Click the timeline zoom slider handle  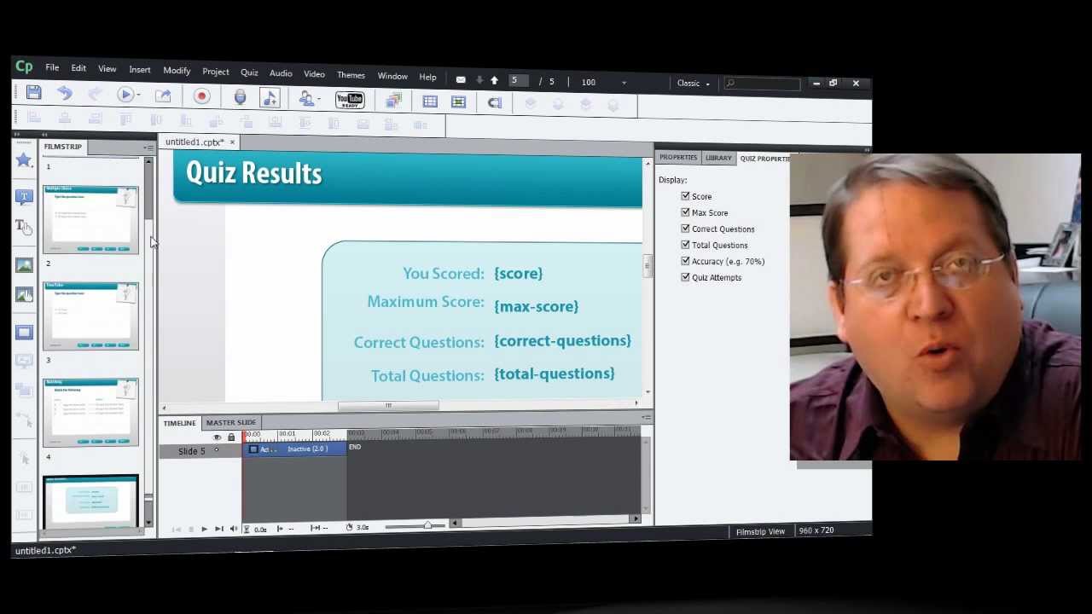point(427,525)
